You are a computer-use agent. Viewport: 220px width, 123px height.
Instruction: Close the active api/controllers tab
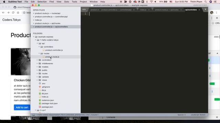point(199,10)
